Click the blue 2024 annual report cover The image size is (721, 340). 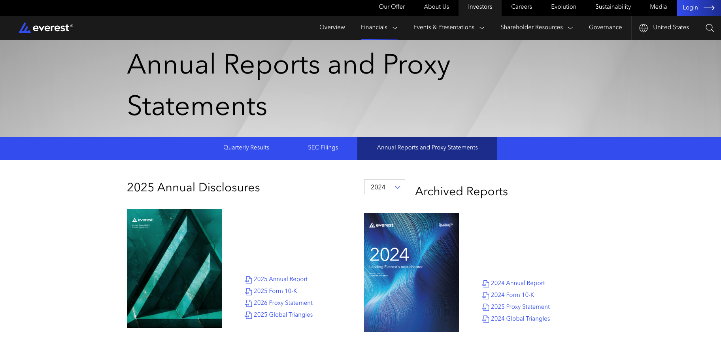(x=411, y=272)
